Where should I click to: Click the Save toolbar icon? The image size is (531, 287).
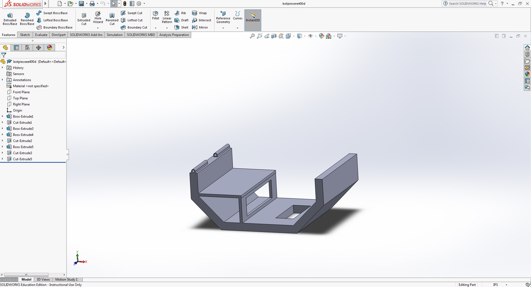click(x=81, y=4)
